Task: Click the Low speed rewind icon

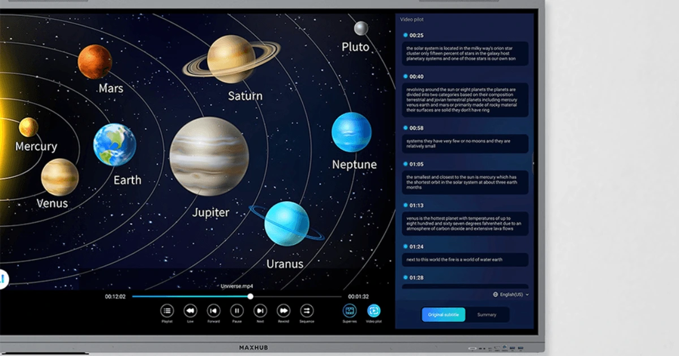Action: point(190,311)
